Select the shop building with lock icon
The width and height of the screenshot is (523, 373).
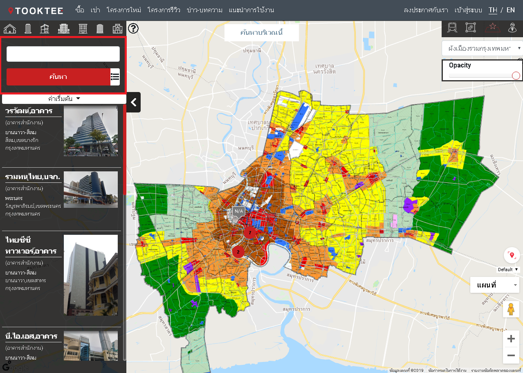[117, 29]
